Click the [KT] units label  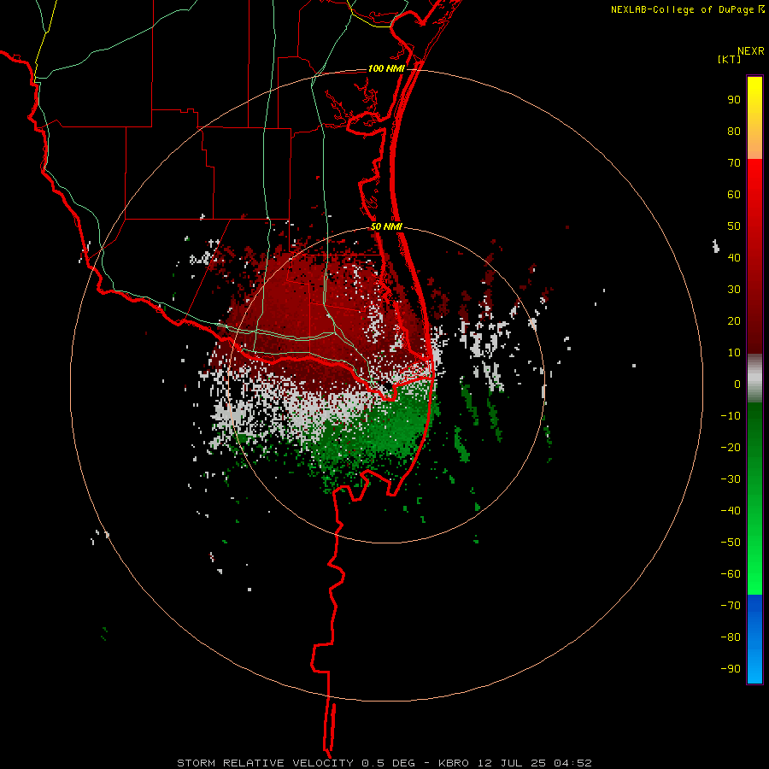[x=730, y=59]
